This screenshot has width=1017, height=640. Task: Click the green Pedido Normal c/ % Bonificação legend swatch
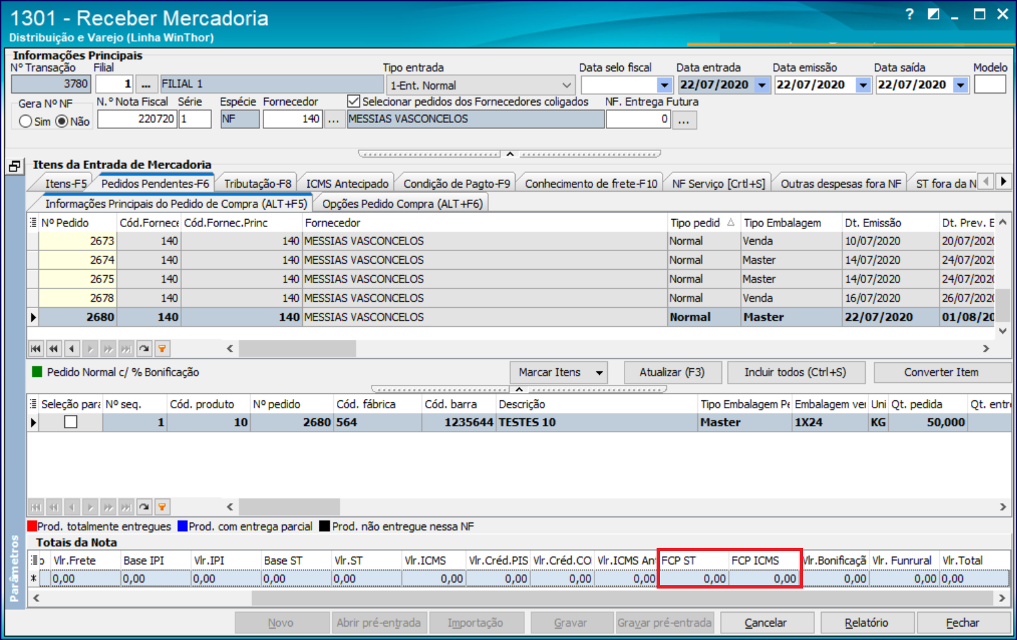tap(37, 371)
